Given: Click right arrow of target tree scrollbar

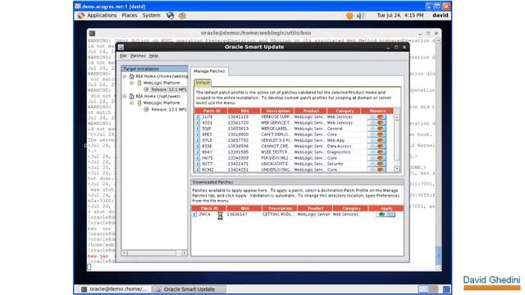Looking at the screenshot, I should [x=185, y=253].
